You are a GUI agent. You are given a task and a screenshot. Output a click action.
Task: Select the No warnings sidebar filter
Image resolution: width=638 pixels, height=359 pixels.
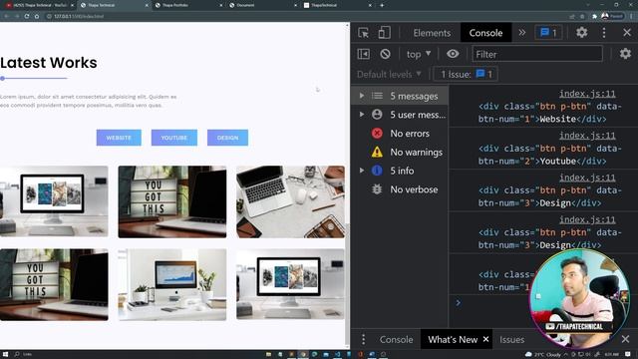400,153
